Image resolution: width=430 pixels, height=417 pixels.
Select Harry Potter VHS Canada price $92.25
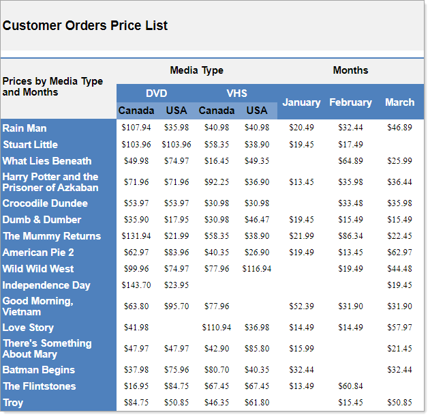[x=217, y=182]
